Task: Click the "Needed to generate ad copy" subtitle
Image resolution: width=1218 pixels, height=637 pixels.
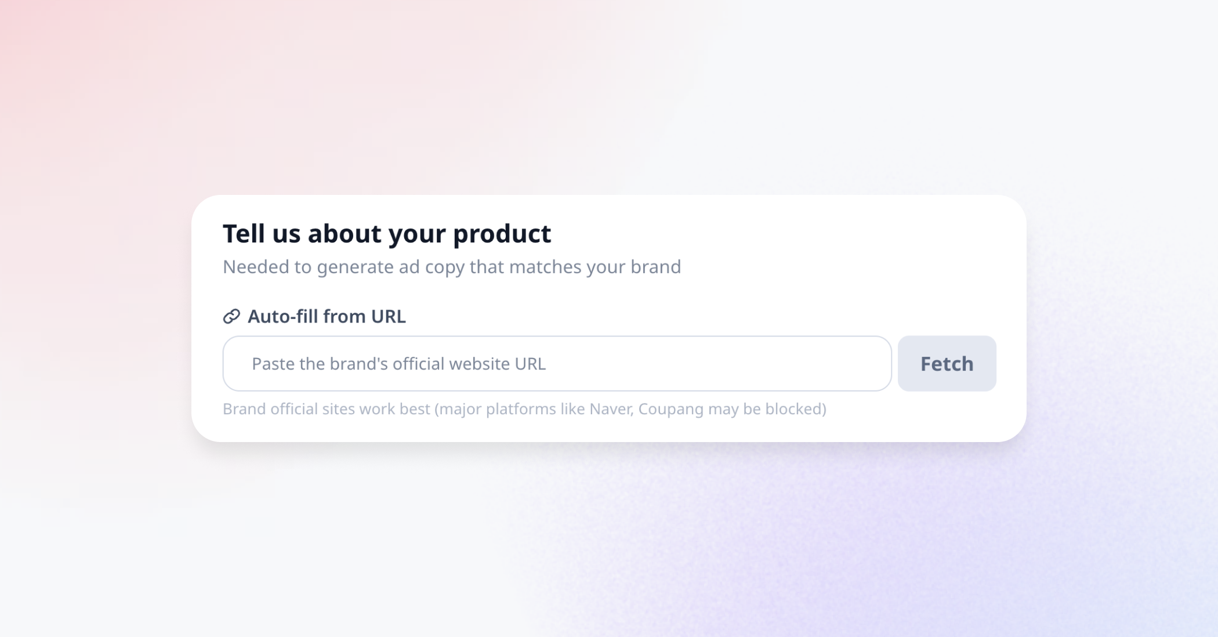Action: pyautogui.click(x=452, y=267)
